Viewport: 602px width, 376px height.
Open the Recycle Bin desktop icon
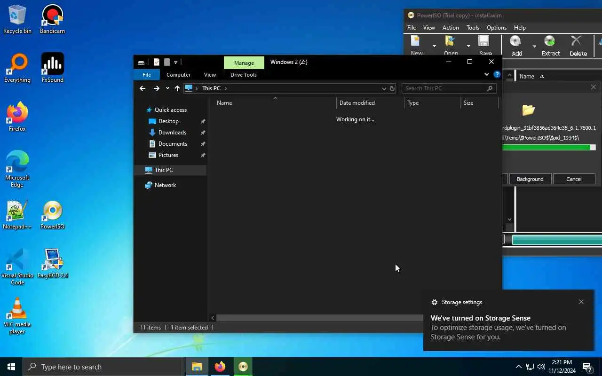[17, 19]
